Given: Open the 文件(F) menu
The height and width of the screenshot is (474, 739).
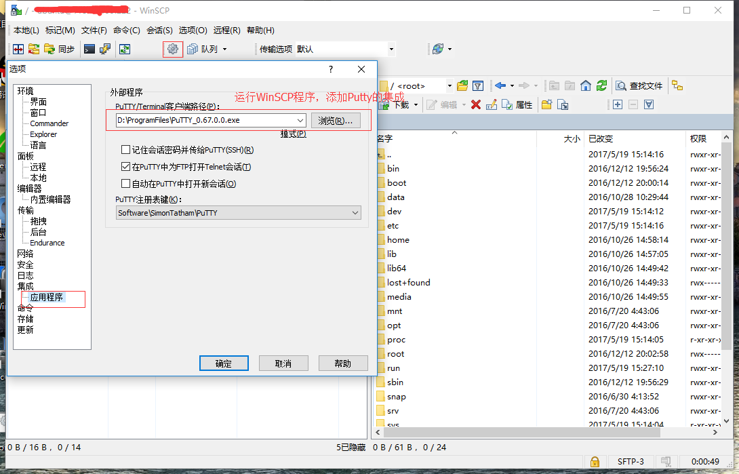Looking at the screenshot, I should coord(94,30).
